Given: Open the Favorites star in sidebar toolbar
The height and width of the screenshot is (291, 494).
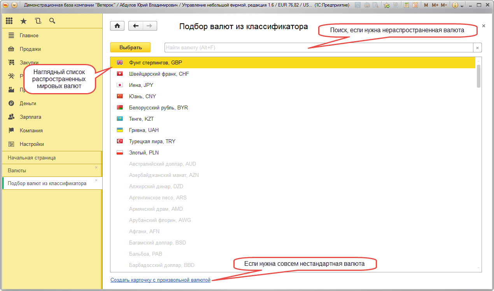Looking at the screenshot, I should pyautogui.click(x=24, y=21).
